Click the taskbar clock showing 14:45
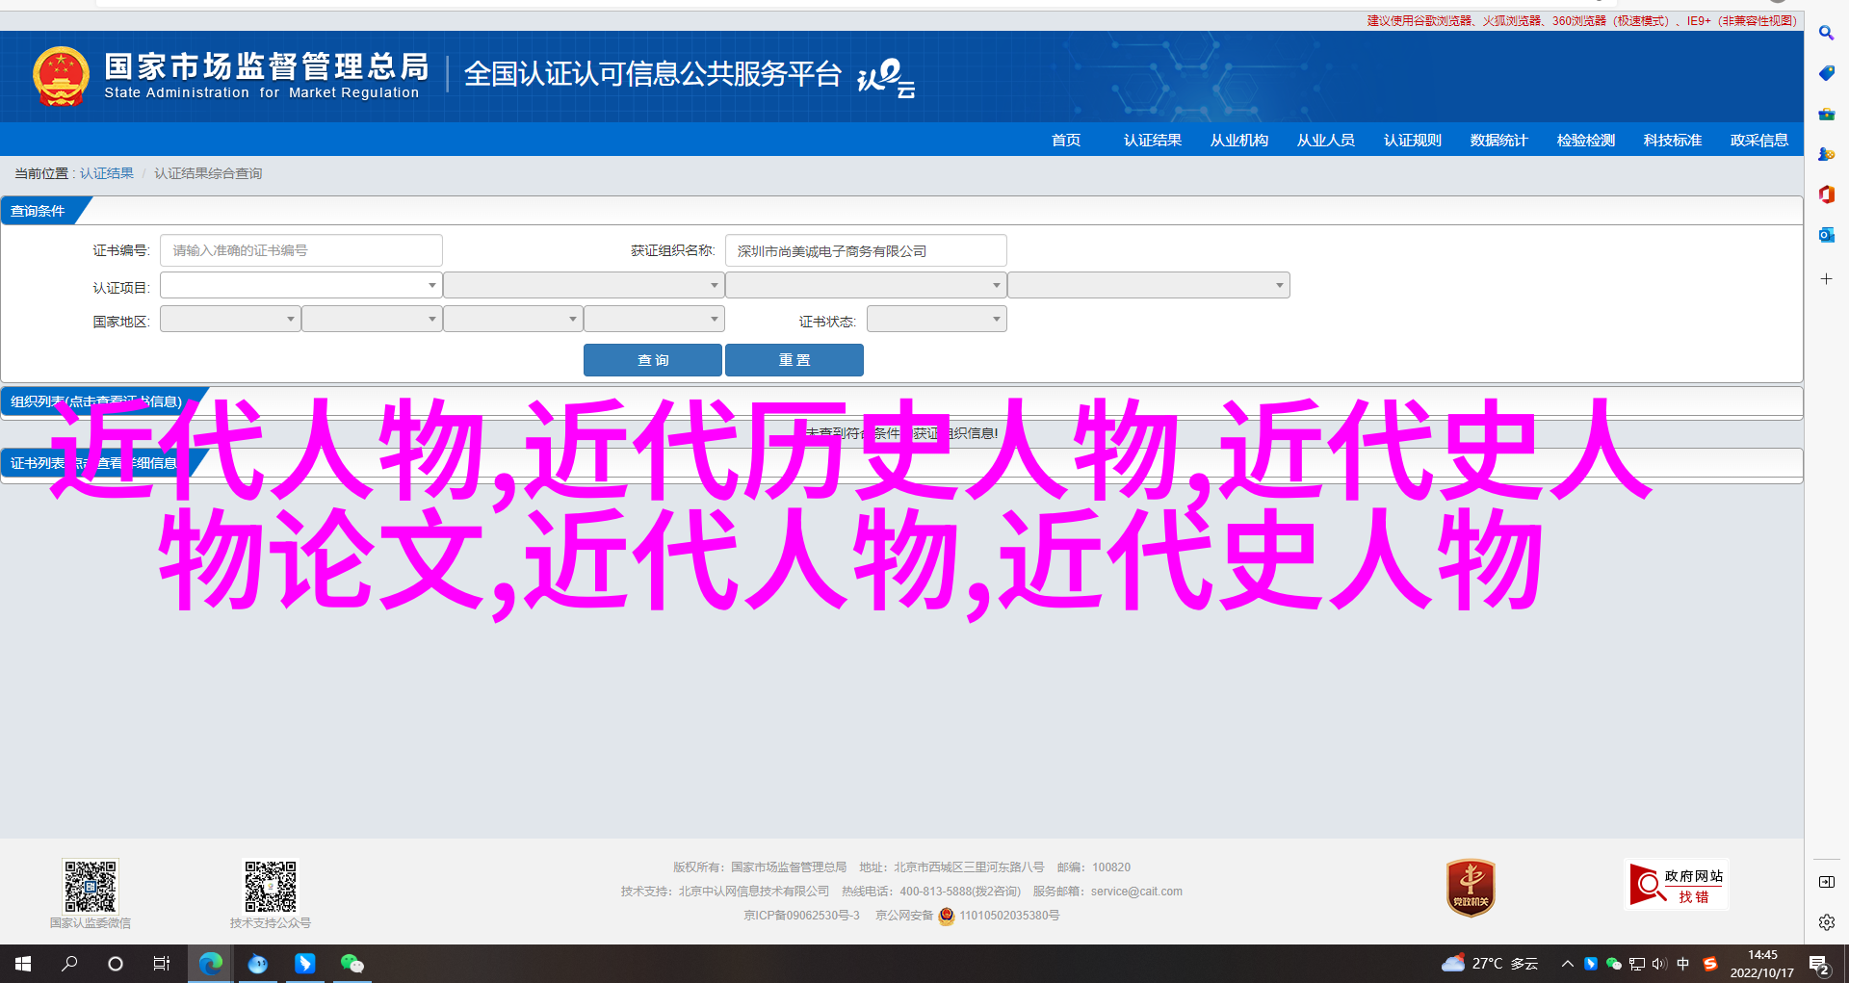 pos(1761,964)
